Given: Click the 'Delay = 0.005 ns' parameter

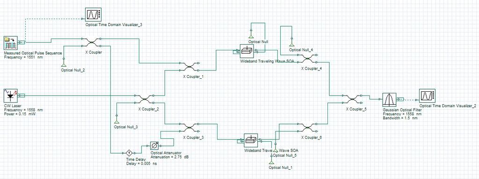Looking at the screenshot, I should pyautogui.click(x=141, y=164).
